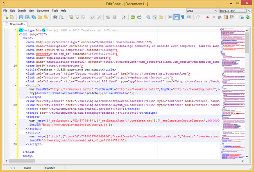Screen dimensions: 254x172
Task: Toggle selection mode toolbar button
Action: tap(170, 17)
